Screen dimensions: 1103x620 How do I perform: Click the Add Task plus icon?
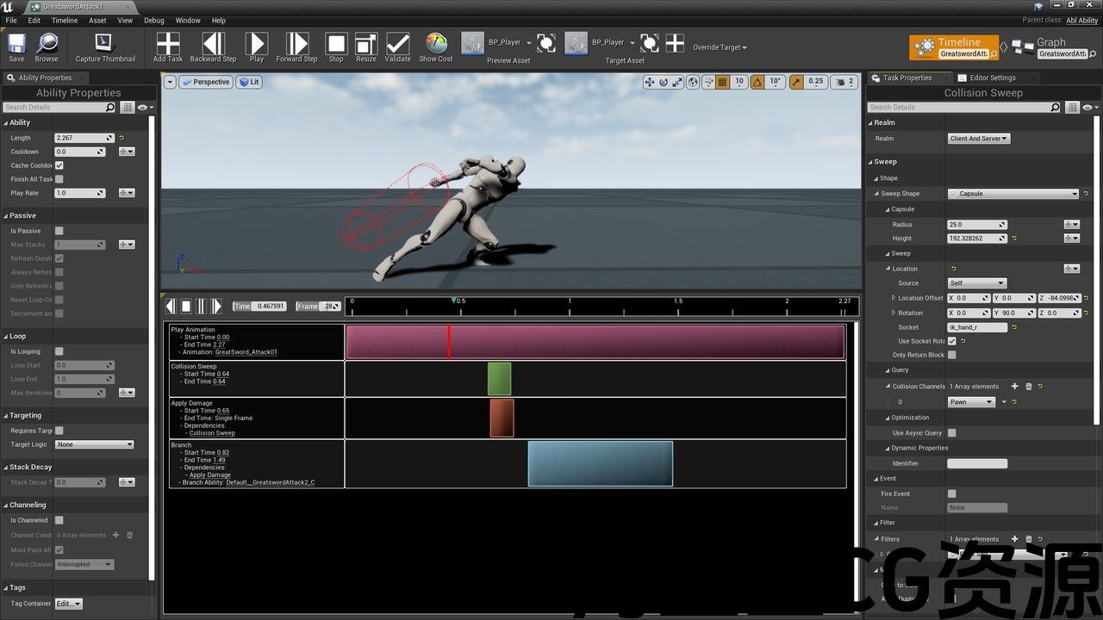[168, 44]
